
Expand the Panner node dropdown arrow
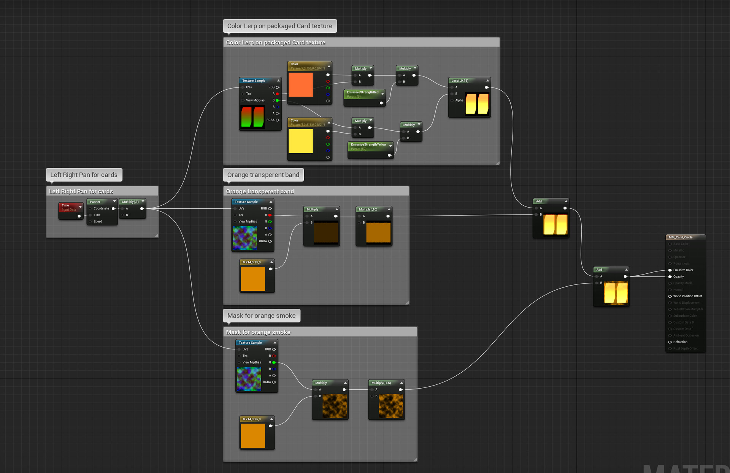114,202
